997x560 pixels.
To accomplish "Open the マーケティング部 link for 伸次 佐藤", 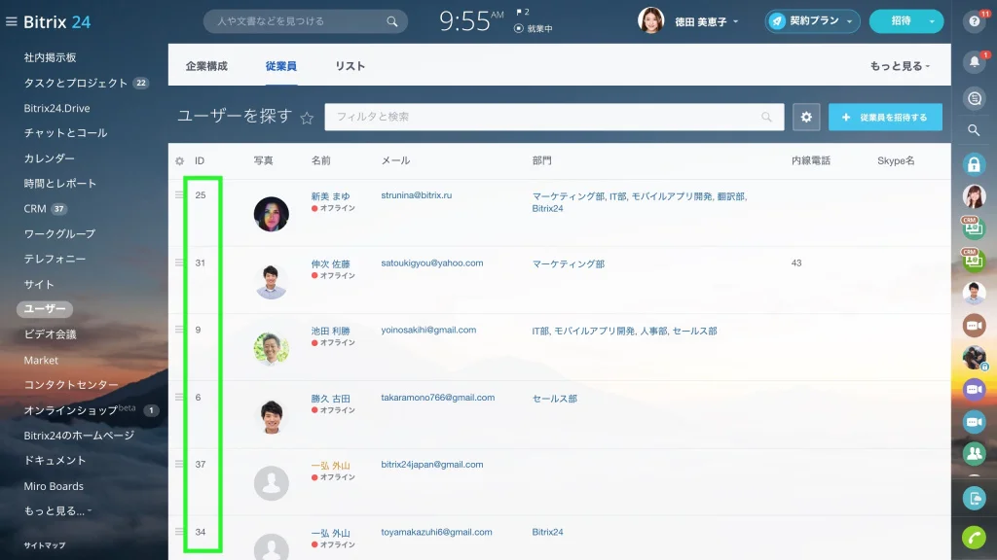I will tap(569, 263).
